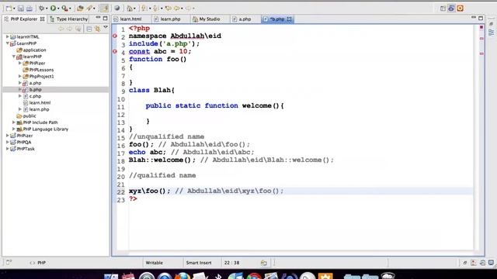Switch to the orange Debug perspective icon
The height and width of the screenshot is (279, 497).
click(461, 9)
